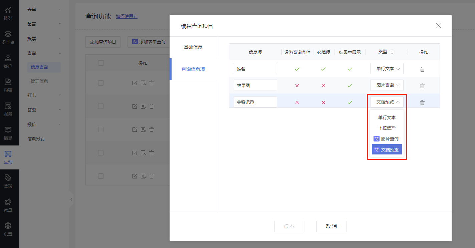Toggle 结果中展示 check for 效果图 row
Image resolution: width=475 pixels, height=248 pixels.
pos(350,86)
